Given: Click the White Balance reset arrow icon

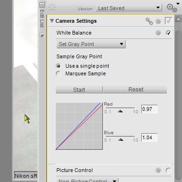Looking at the screenshot, I should click(158, 33).
